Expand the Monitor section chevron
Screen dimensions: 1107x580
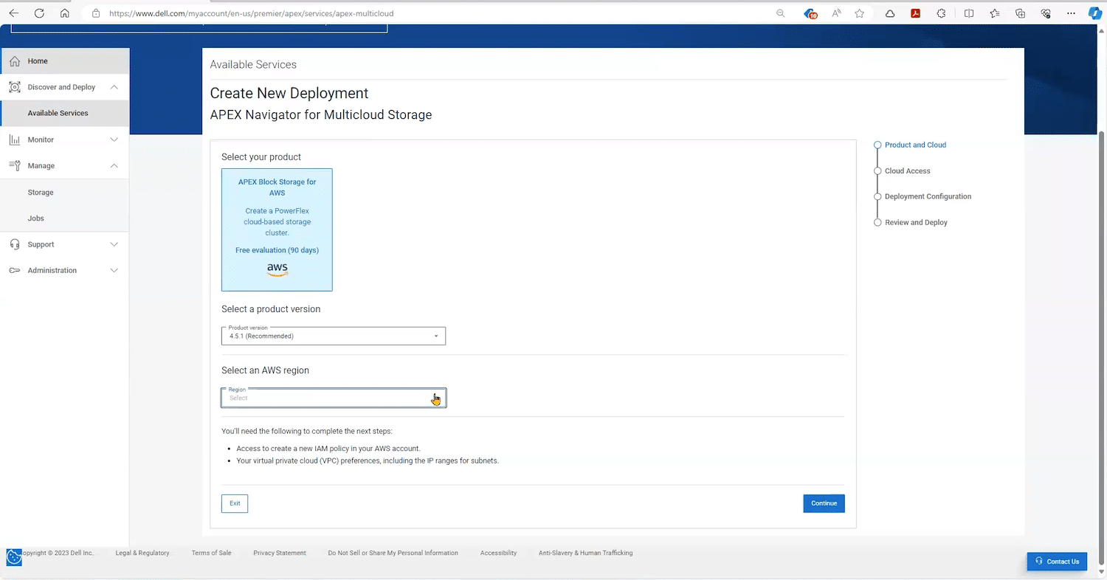[114, 139]
